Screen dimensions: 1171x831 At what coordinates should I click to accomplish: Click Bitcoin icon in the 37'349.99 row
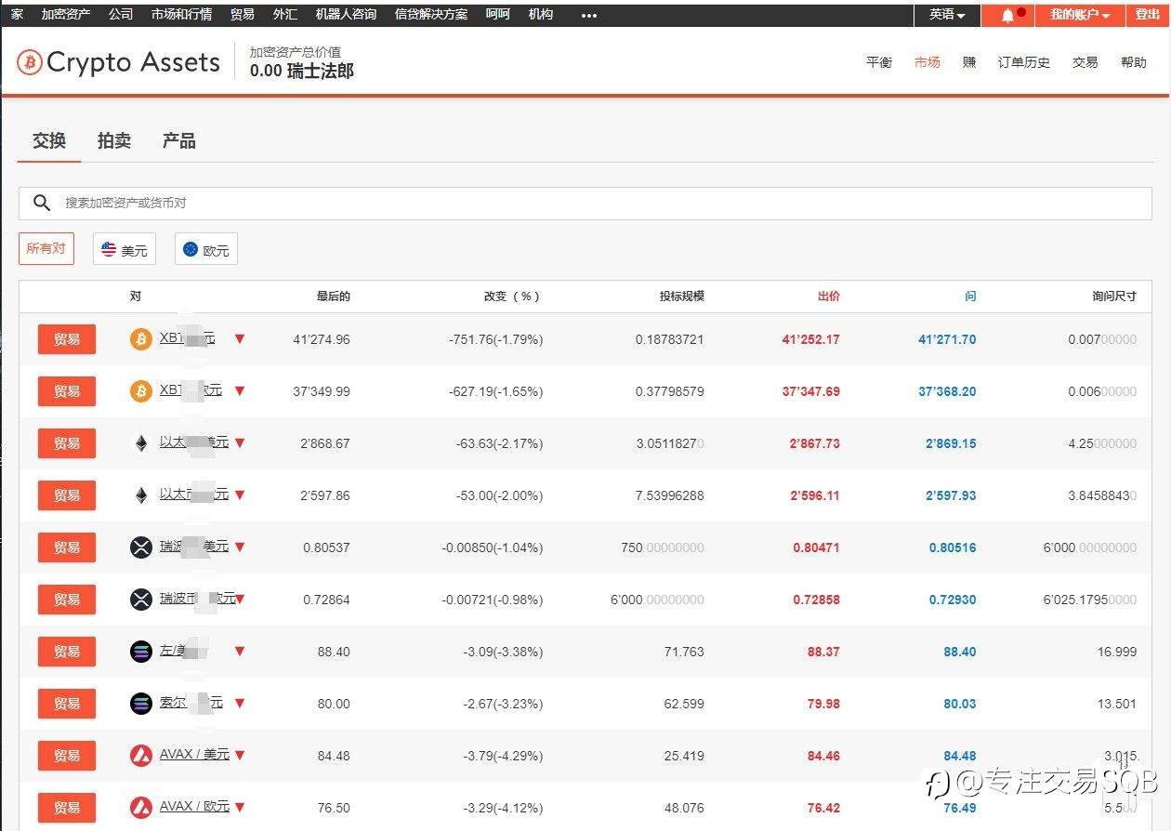[x=140, y=391]
